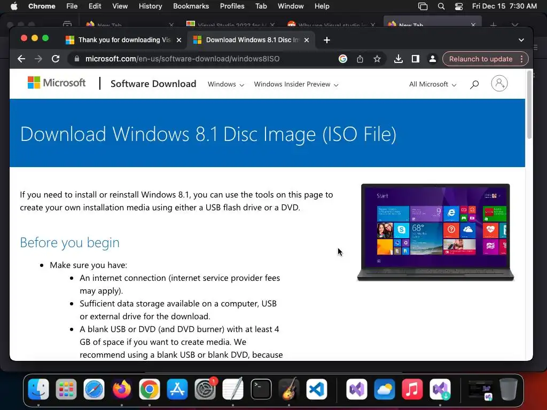Screen dimensions: 547x410
Task: Open Finder from the Dock
Action: point(38,389)
